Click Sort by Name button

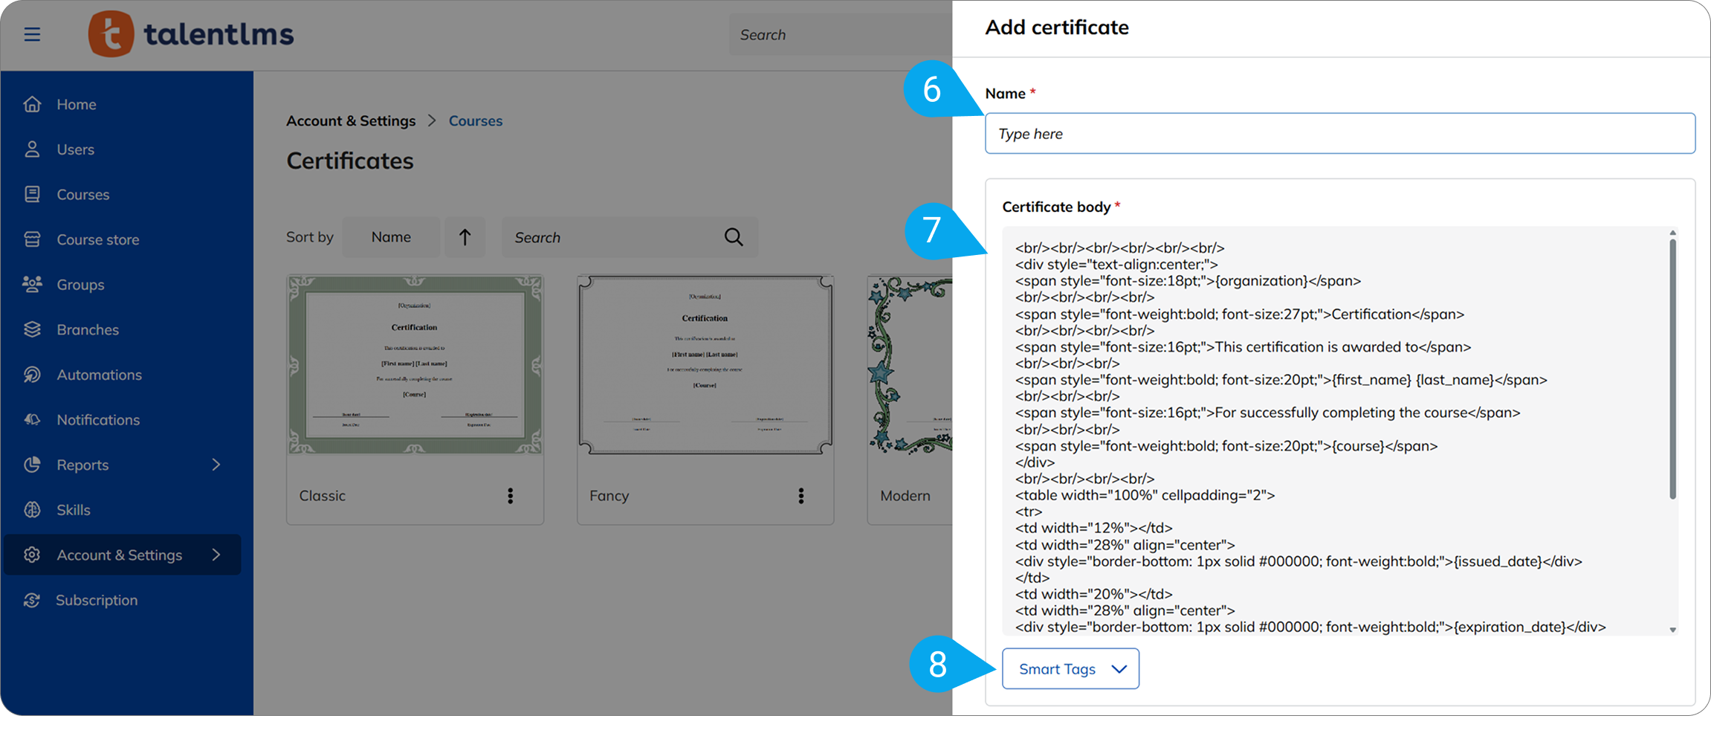click(x=391, y=237)
